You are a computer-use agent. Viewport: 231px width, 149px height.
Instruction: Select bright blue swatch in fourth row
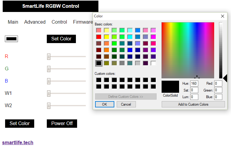pyautogui.click(x=130, y=50)
